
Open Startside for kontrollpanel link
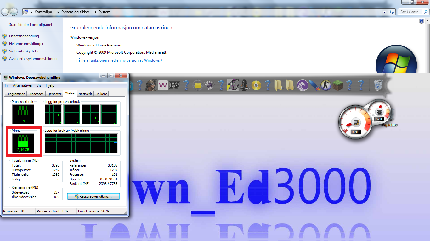coord(31,25)
